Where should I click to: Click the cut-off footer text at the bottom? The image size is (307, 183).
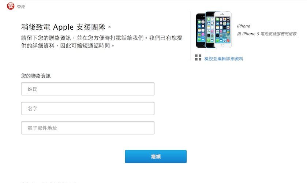[49, 182]
